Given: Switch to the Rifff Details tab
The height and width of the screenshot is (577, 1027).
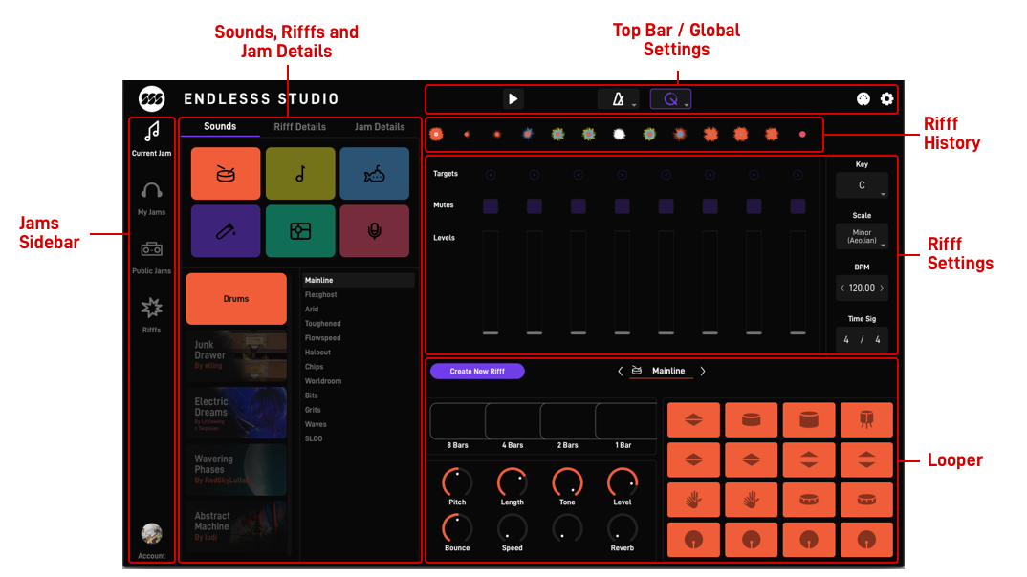Looking at the screenshot, I should click(x=300, y=127).
